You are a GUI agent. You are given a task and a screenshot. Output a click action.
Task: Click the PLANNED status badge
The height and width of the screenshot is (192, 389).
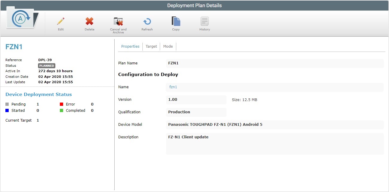(x=46, y=66)
